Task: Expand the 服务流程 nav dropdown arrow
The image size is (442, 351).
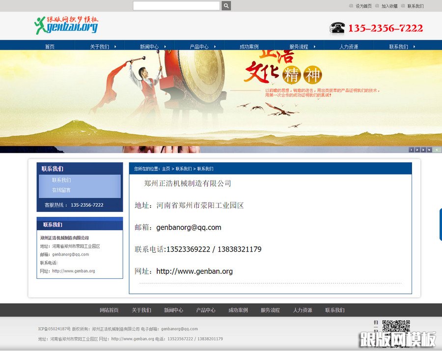Action: click(315, 47)
